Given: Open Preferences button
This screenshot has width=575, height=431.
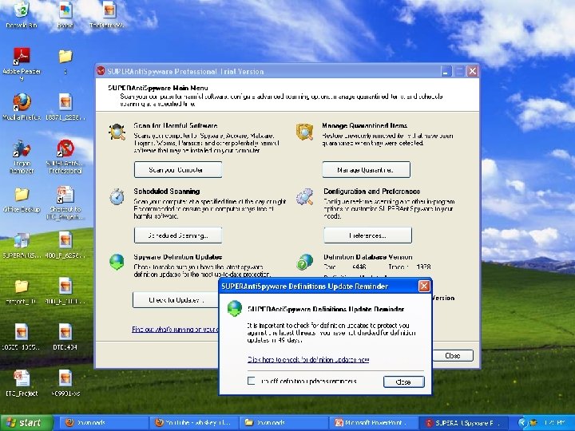Looking at the screenshot, I should coord(367,235).
